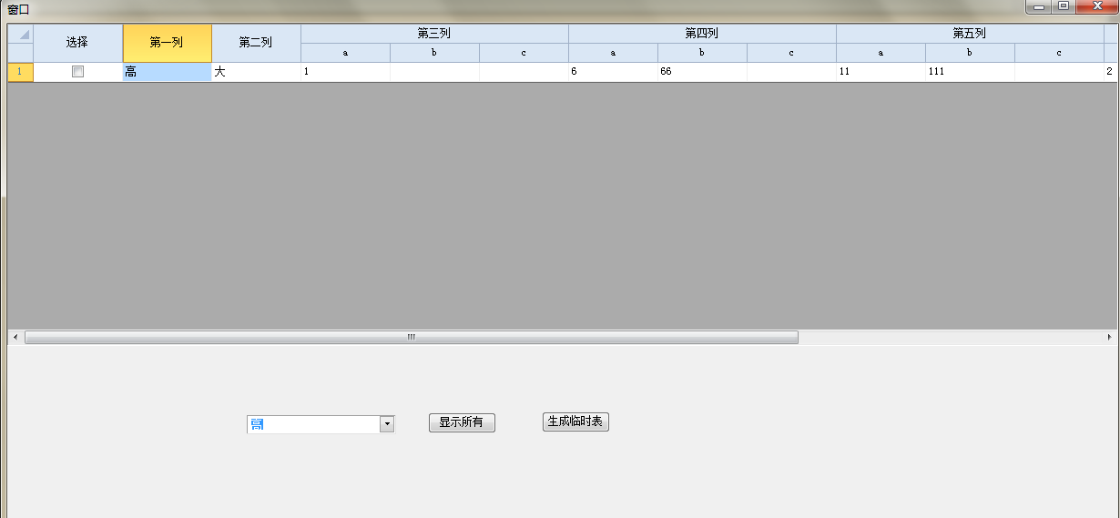Click the combo box text field showing 高

pos(312,424)
